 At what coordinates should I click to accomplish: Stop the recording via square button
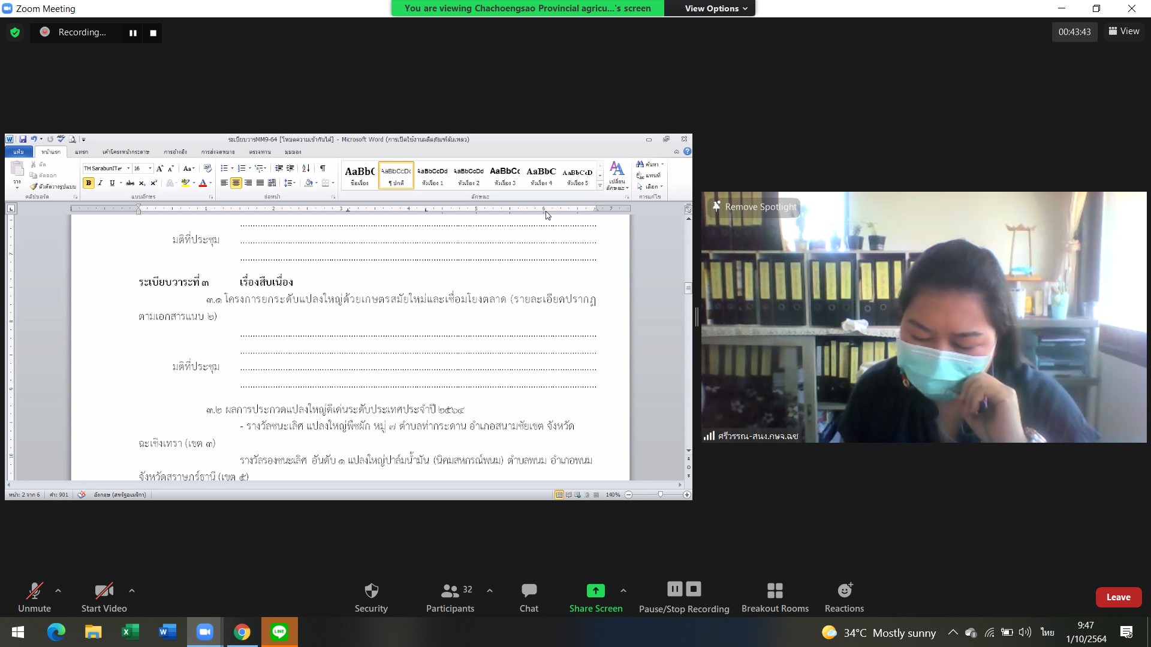(x=153, y=33)
